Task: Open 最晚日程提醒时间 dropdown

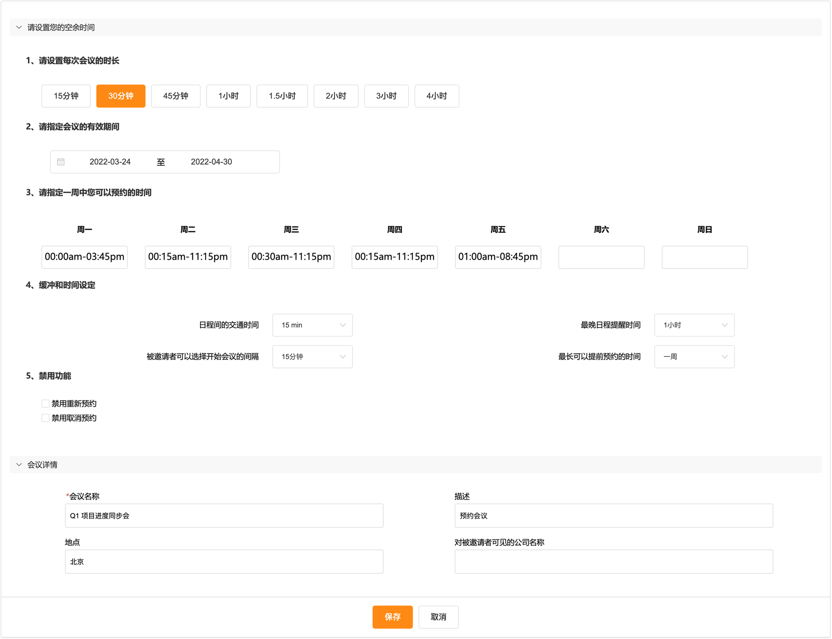Action: click(694, 325)
